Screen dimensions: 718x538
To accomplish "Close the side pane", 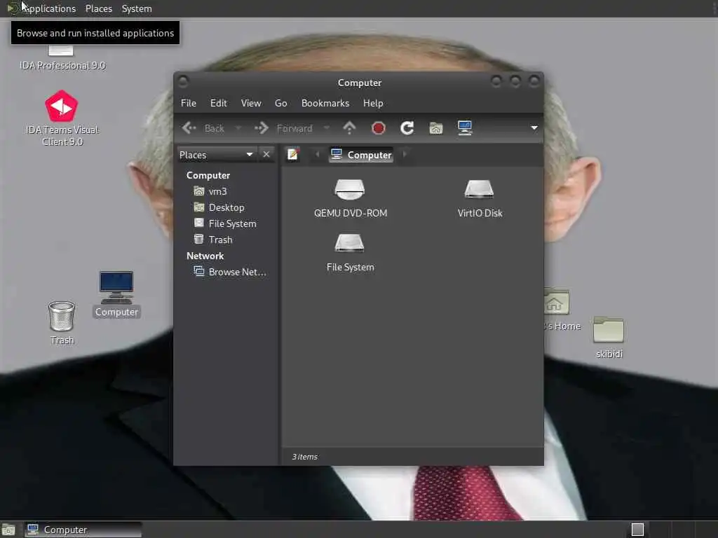I will 266,155.
